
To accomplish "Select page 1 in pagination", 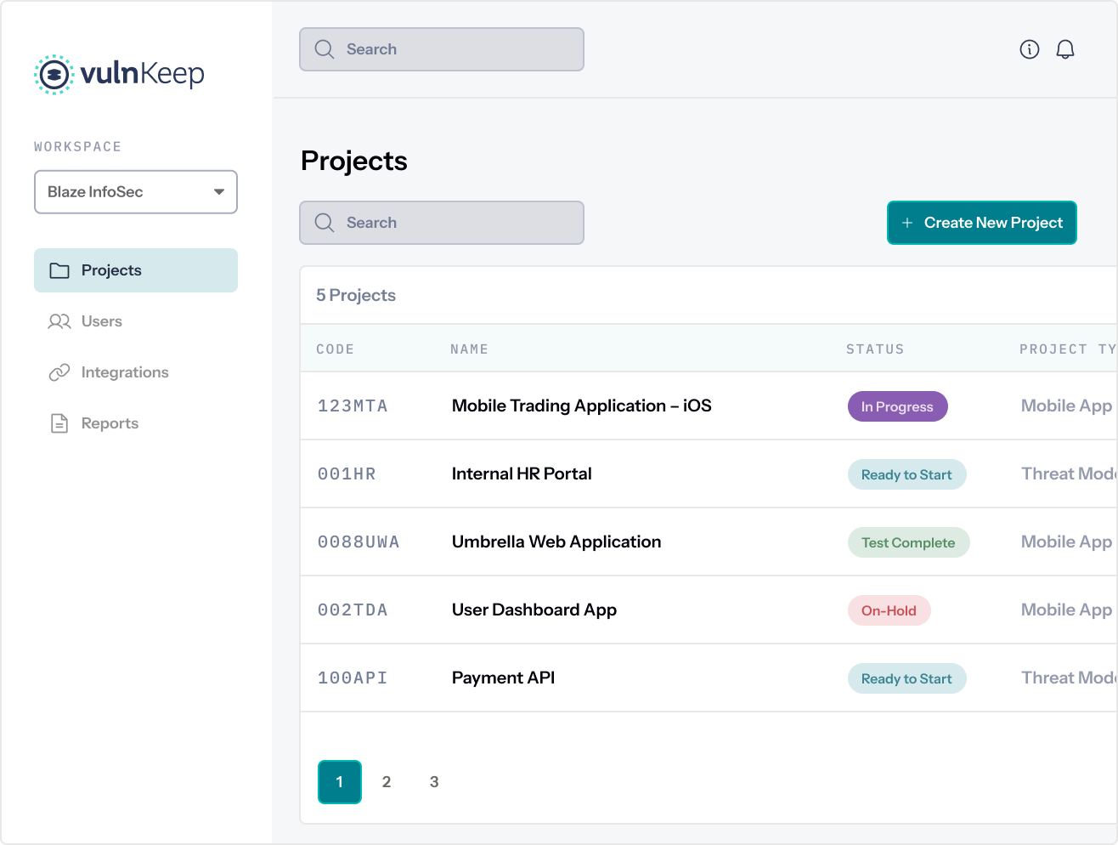I will click(x=340, y=782).
